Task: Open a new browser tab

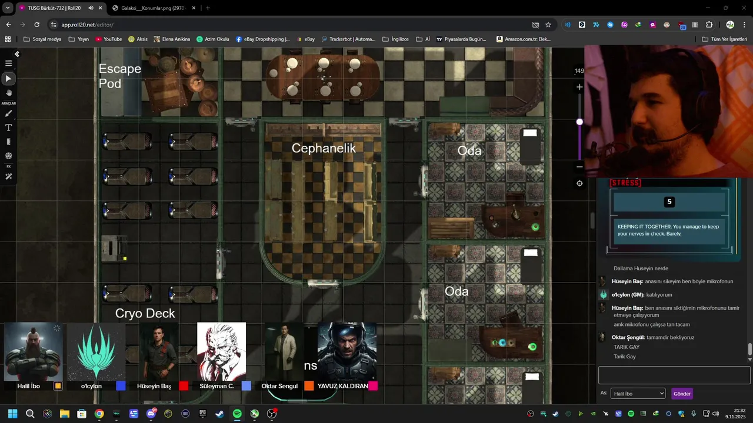Action: pos(208,8)
